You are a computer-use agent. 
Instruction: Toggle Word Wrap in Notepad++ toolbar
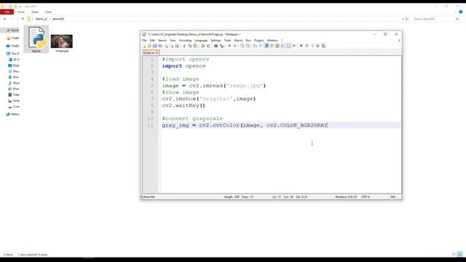255,46
